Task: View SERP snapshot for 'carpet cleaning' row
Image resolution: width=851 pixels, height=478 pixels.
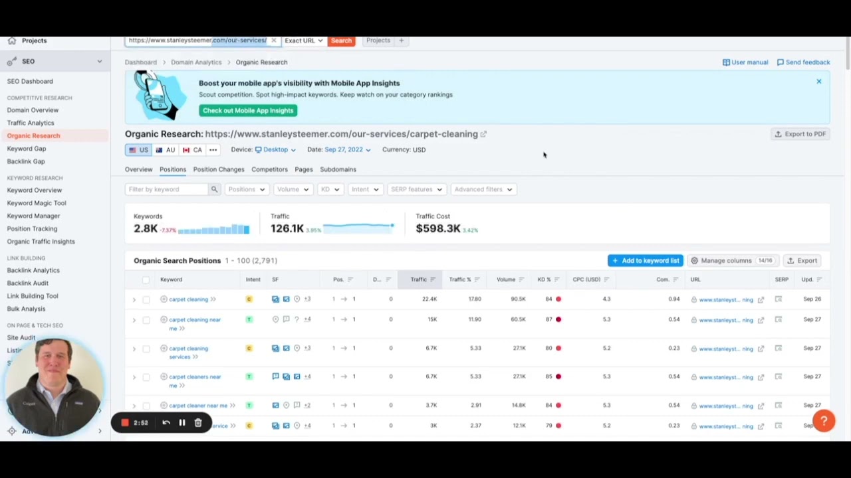Action: click(x=778, y=299)
